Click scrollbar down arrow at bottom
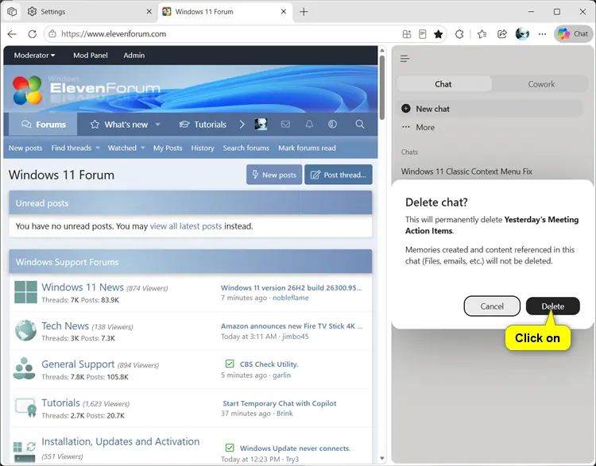 (382, 458)
